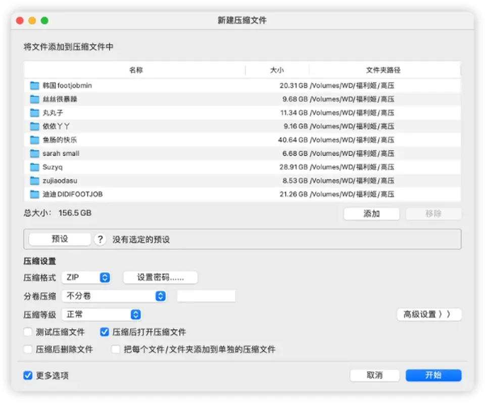Toggle the 更多选项 checkbox
Screen dimensions: 485x403
pyautogui.click(x=28, y=375)
